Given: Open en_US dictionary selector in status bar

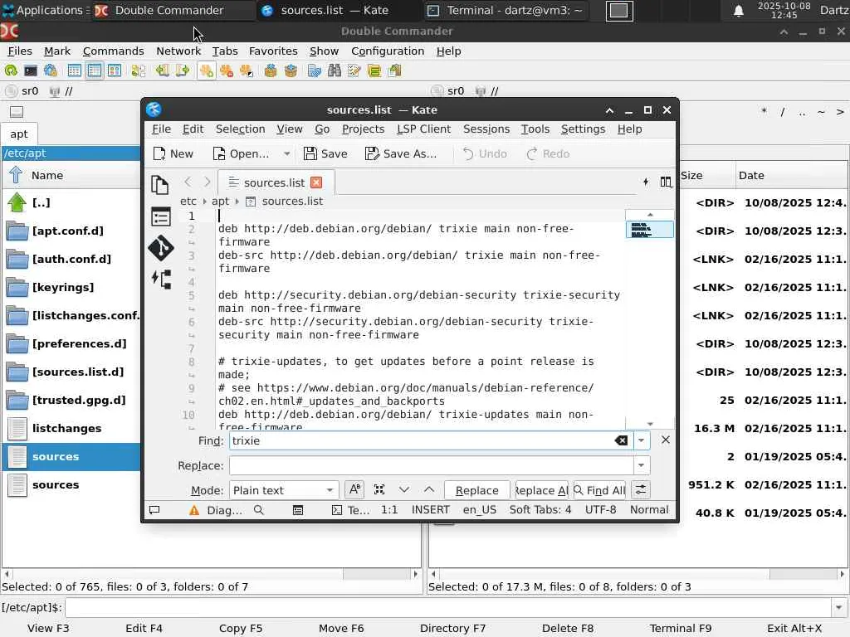Looking at the screenshot, I should pyautogui.click(x=479, y=510).
